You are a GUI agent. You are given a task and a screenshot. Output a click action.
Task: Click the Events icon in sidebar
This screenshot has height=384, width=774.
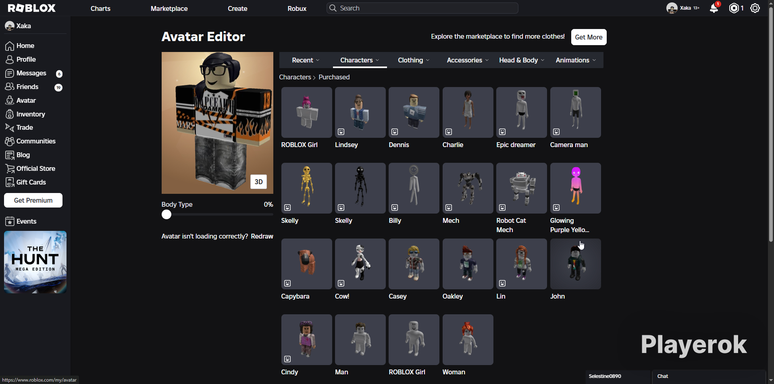click(x=10, y=222)
